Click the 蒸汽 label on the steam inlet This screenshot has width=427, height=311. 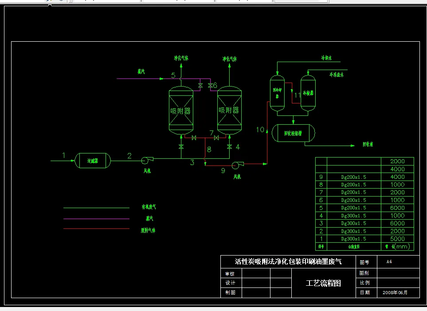click(x=141, y=71)
